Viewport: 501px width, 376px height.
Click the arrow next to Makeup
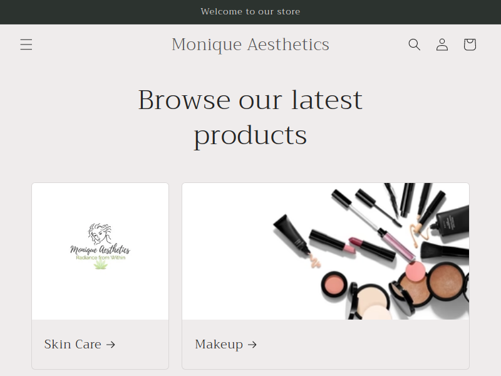(x=252, y=345)
